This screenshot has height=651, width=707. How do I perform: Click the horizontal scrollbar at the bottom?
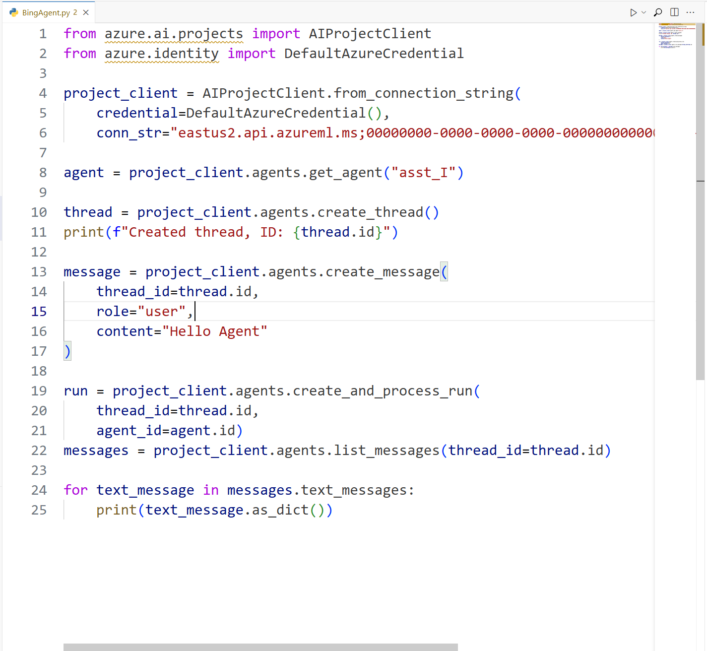(x=258, y=646)
